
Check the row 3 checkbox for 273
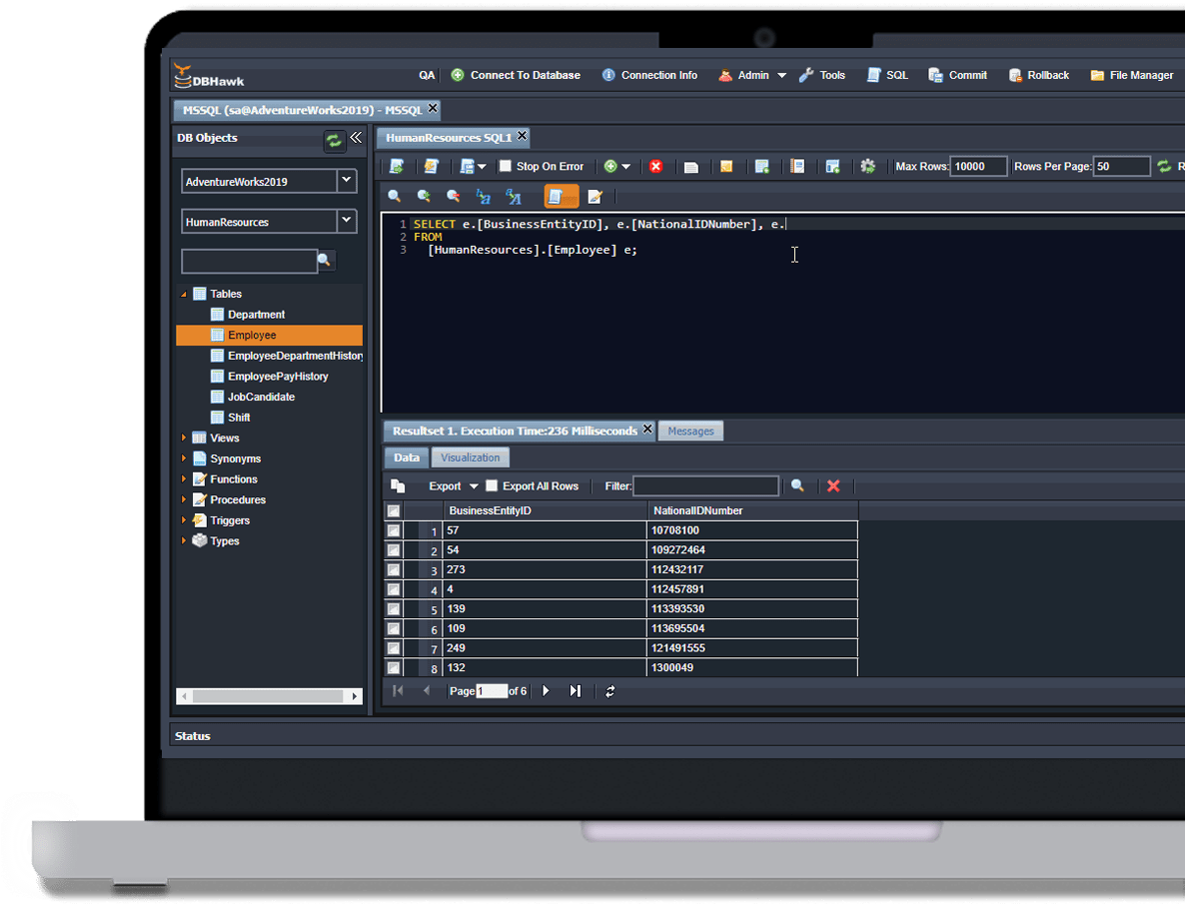click(394, 570)
